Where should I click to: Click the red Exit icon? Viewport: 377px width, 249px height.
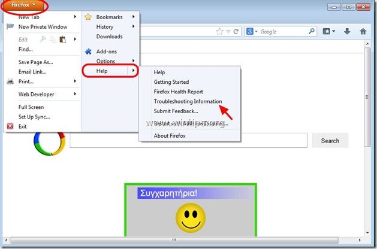click(10, 126)
